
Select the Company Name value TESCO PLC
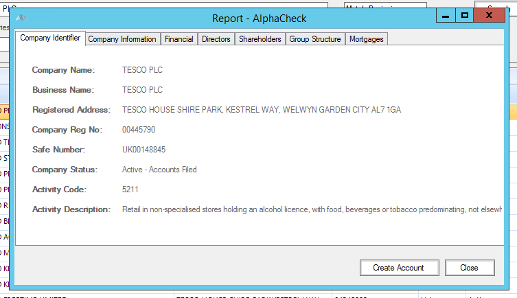coord(142,70)
